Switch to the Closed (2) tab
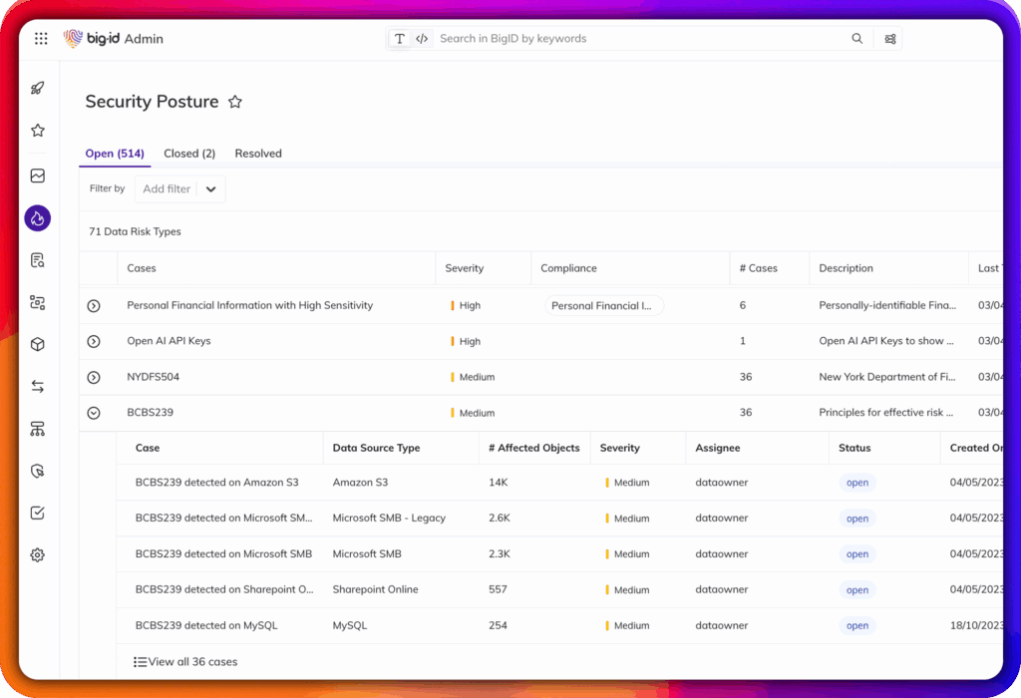The height and width of the screenshot is (698, 1021). tap(189, 154)
